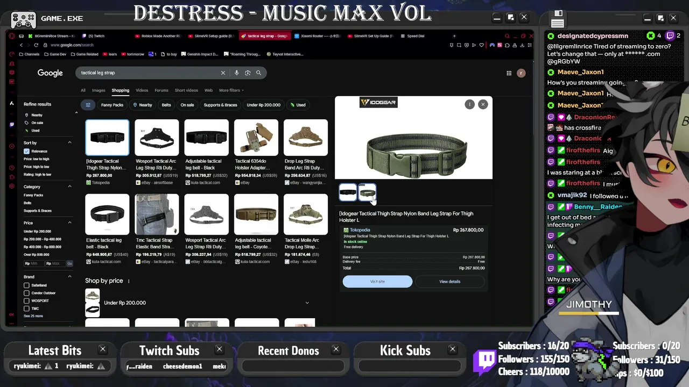This screenshot has height=387, width=689.
Task: Collapse the Category section
Action: point(69,187)
